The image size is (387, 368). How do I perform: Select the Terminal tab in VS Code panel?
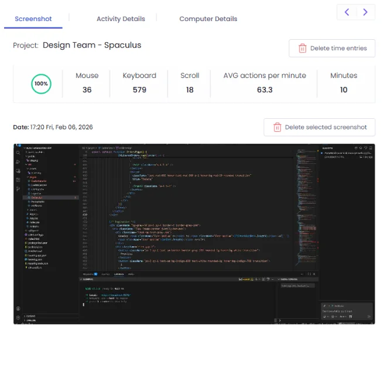(119, 274)
